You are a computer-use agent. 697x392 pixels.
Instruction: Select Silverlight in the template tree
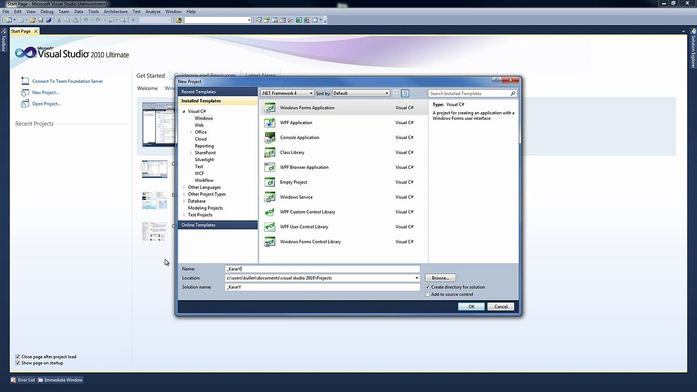point(204,160)
